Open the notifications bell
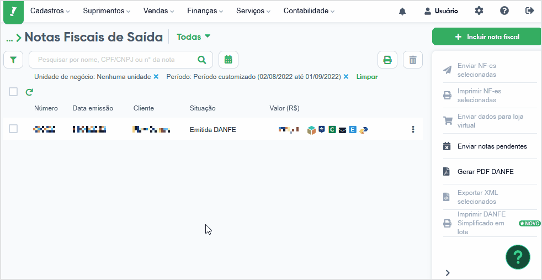This screenshot has height=280, width=542. [x=402, y=12]
